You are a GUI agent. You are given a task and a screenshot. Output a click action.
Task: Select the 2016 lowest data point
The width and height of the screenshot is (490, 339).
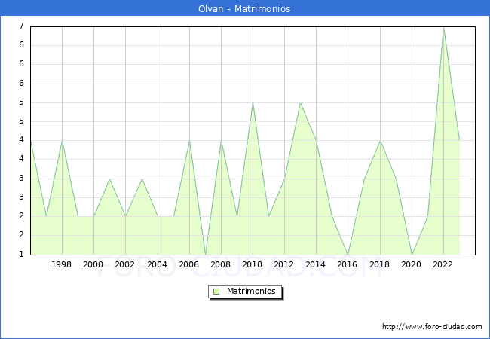pyautogui.click(x=348, y=254)
